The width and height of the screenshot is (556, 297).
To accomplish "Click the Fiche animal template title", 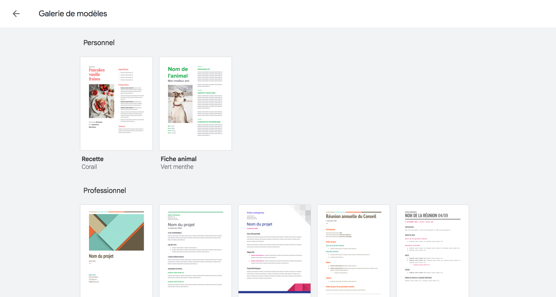I will click(179, 159).
